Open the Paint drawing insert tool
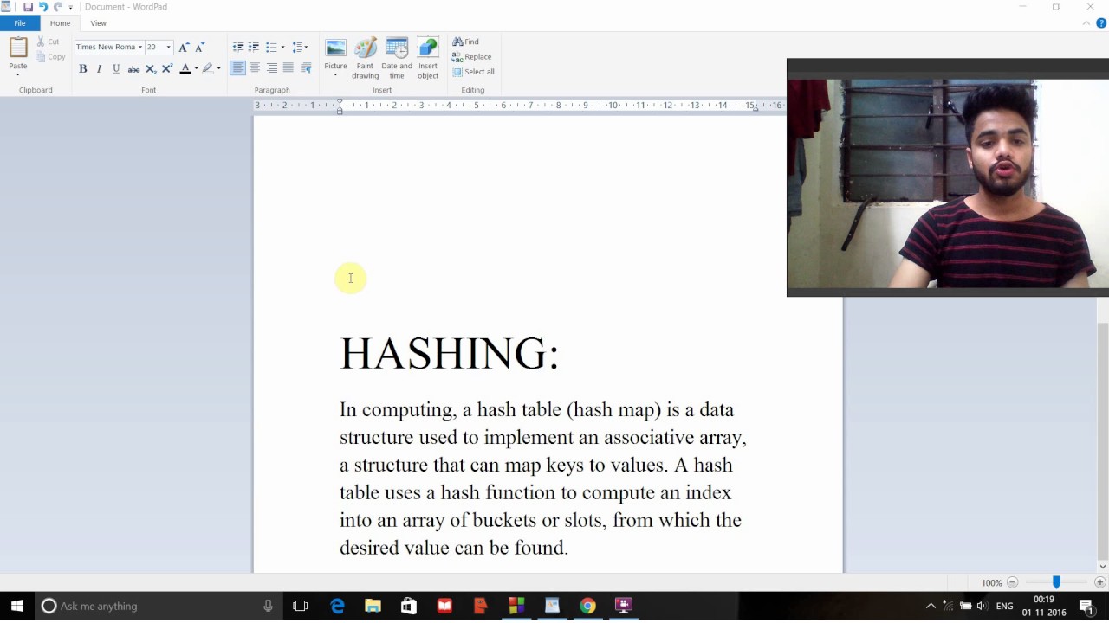Viewport: 1109px width, 623px height. [x=365, y=59]
